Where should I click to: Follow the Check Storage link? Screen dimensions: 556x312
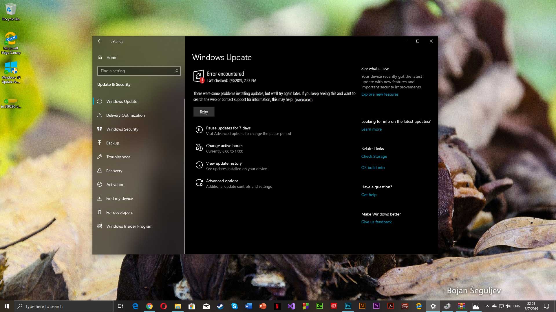[x=374, y=156]
